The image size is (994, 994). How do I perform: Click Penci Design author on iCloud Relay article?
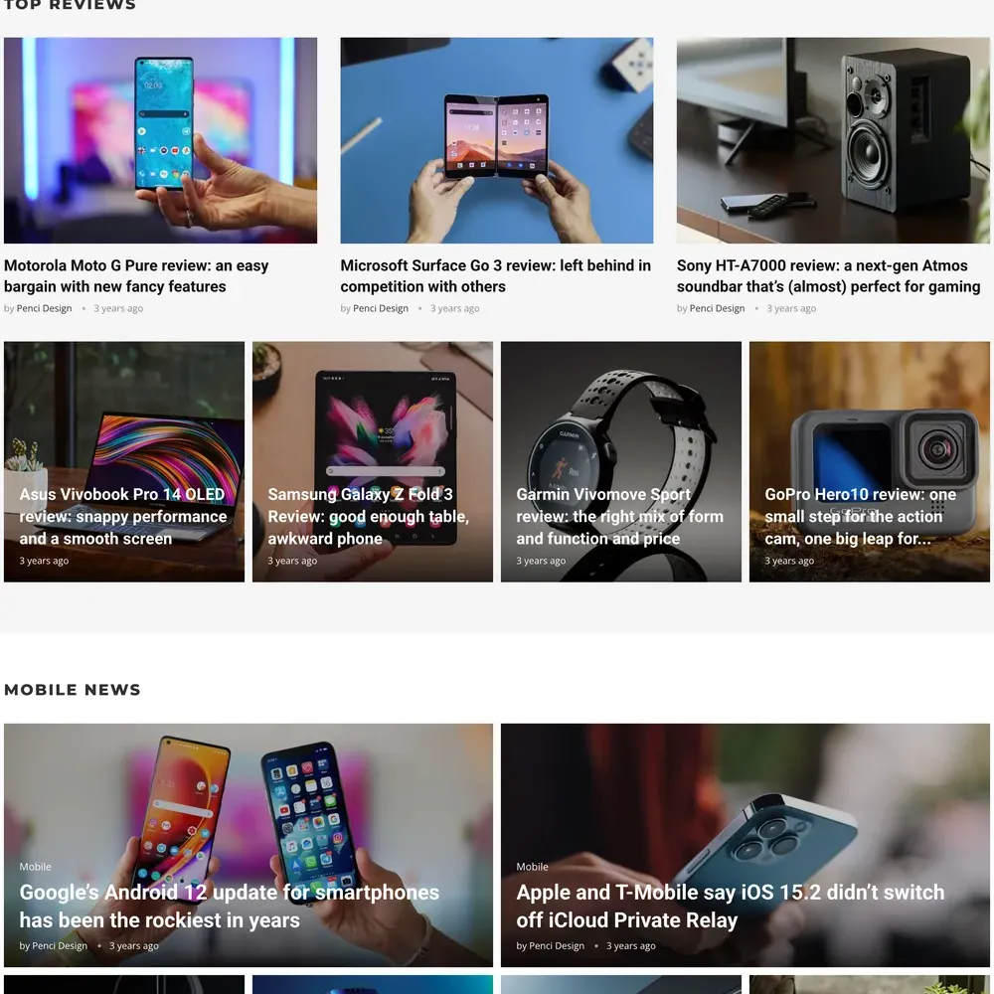[557, 945]
